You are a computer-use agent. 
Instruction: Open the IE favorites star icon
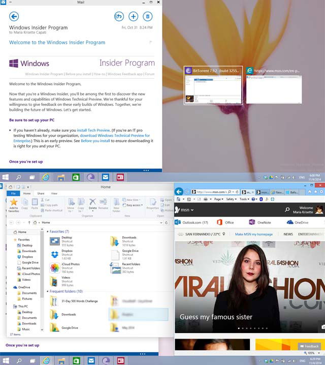coord(315,192)
